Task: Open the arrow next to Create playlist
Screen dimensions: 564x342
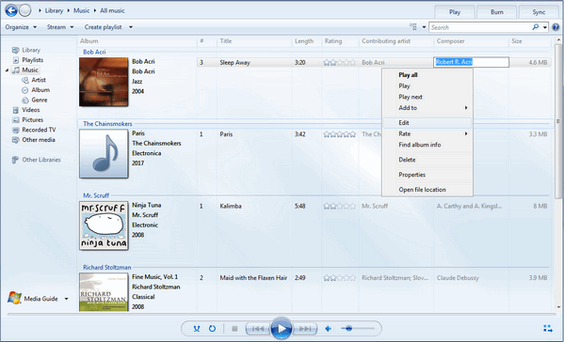Action: 131,27
